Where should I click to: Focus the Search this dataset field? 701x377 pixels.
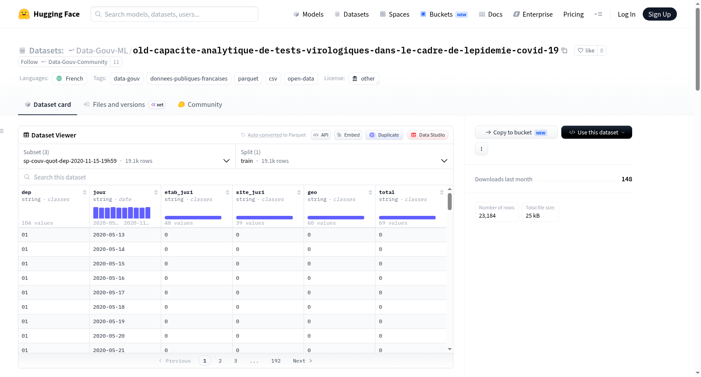236,177
